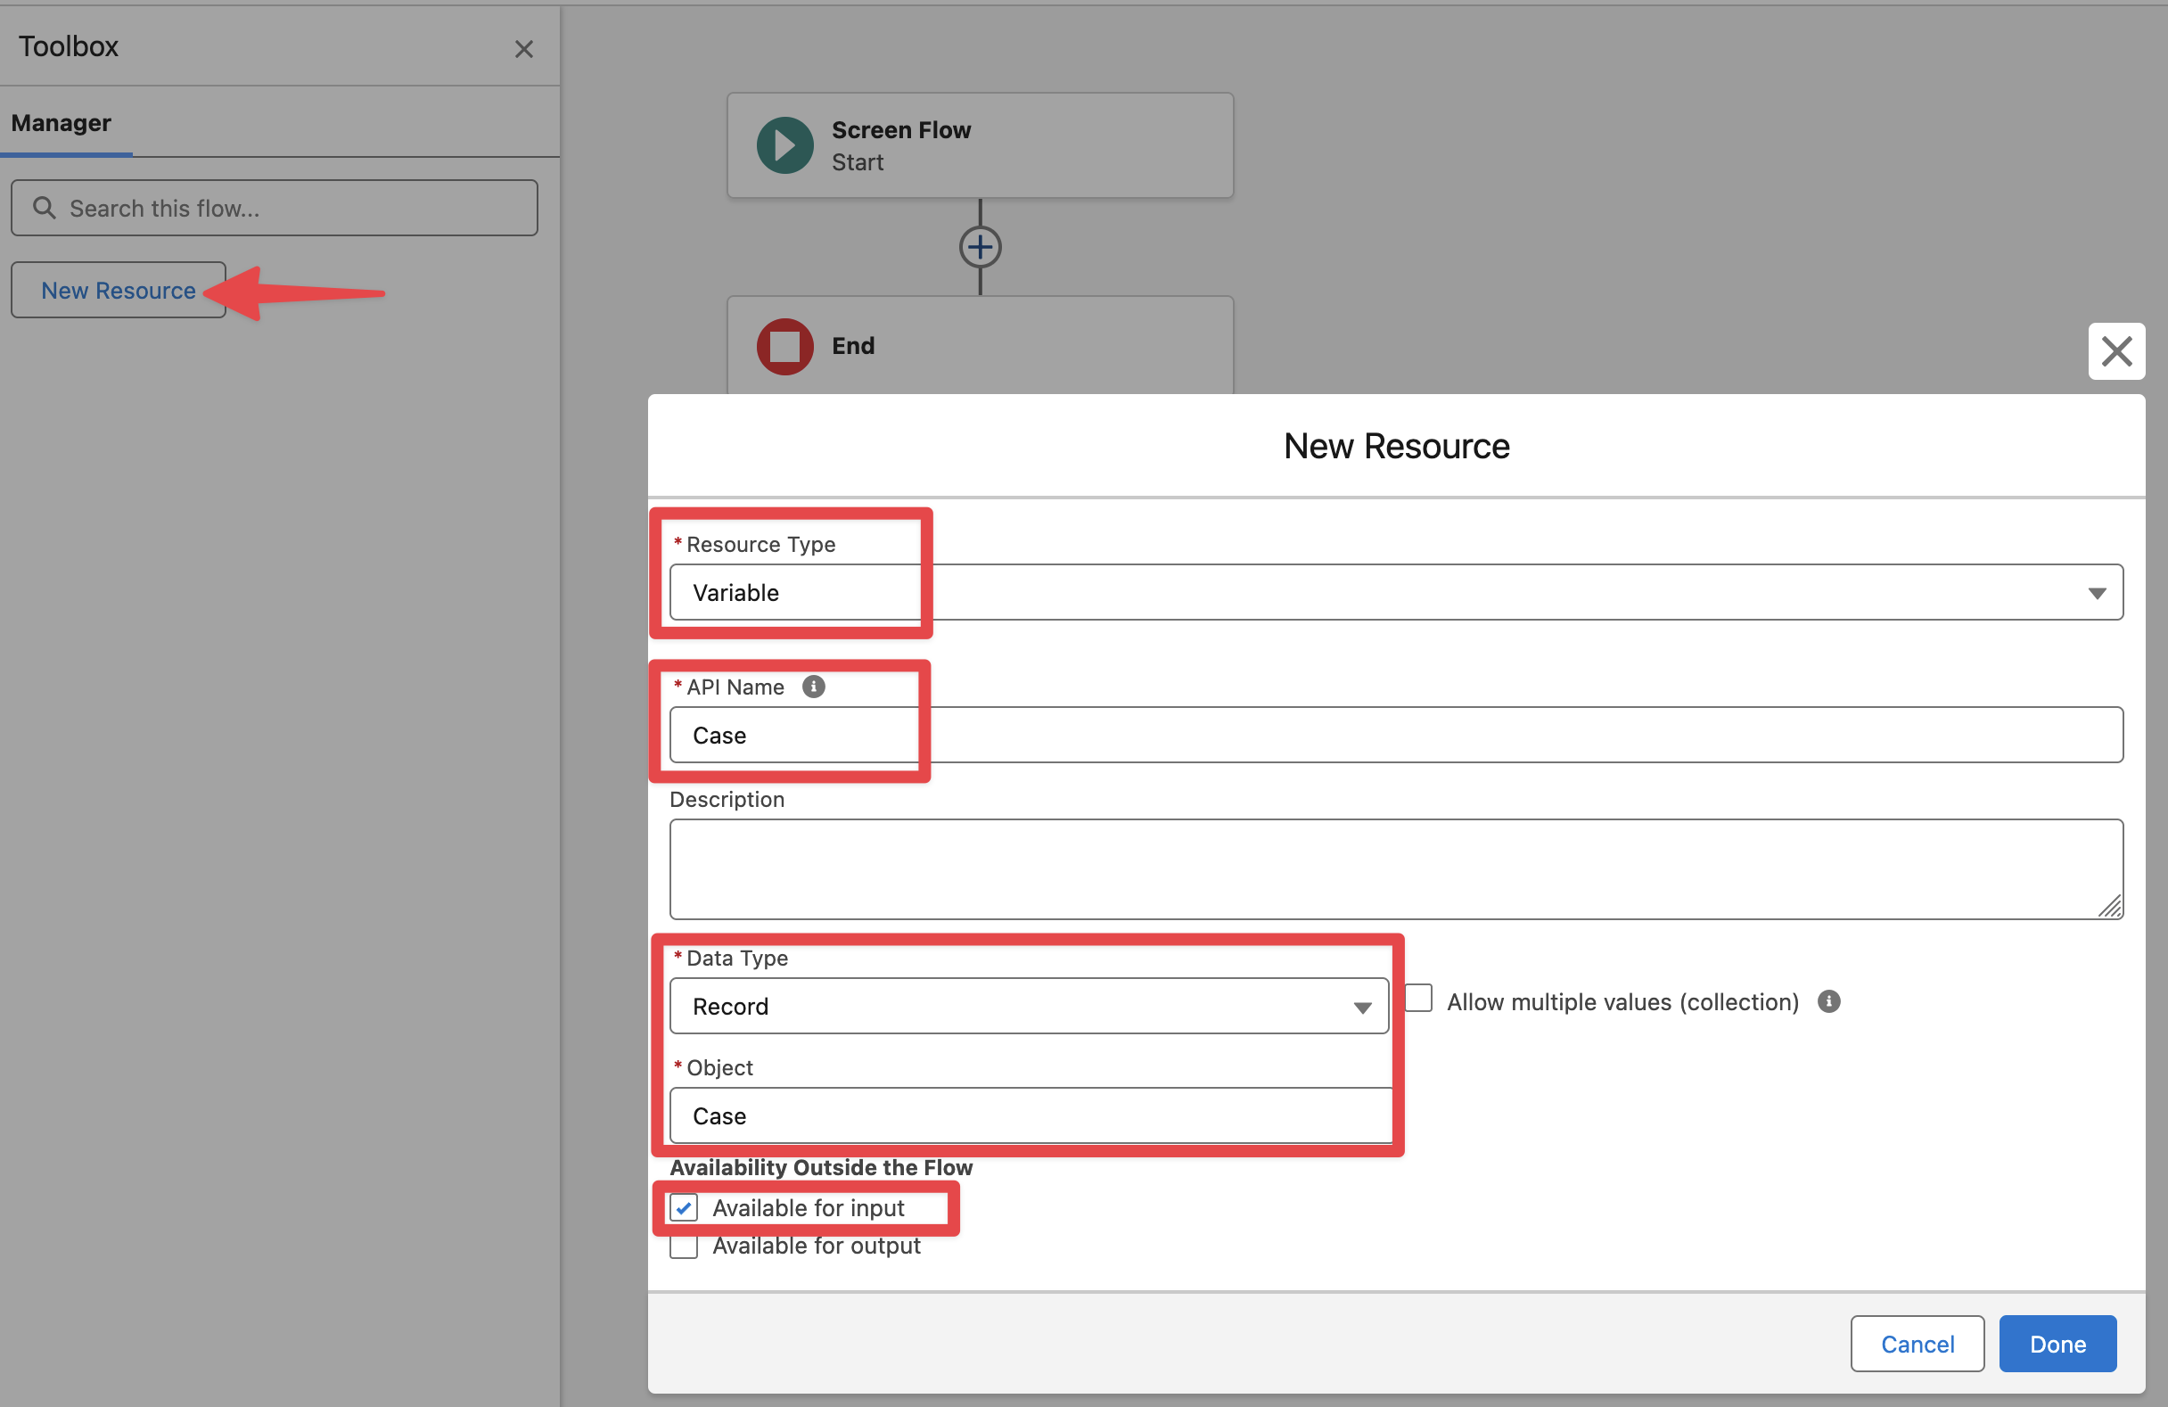Enable Allow multiple values (collection) checkbox
The height and width of the screenshot is (1407, 2168).
tap(1418, 999)
